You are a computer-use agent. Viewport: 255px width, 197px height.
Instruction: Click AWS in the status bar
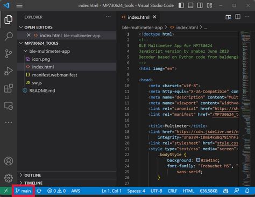tap(75, 191)
